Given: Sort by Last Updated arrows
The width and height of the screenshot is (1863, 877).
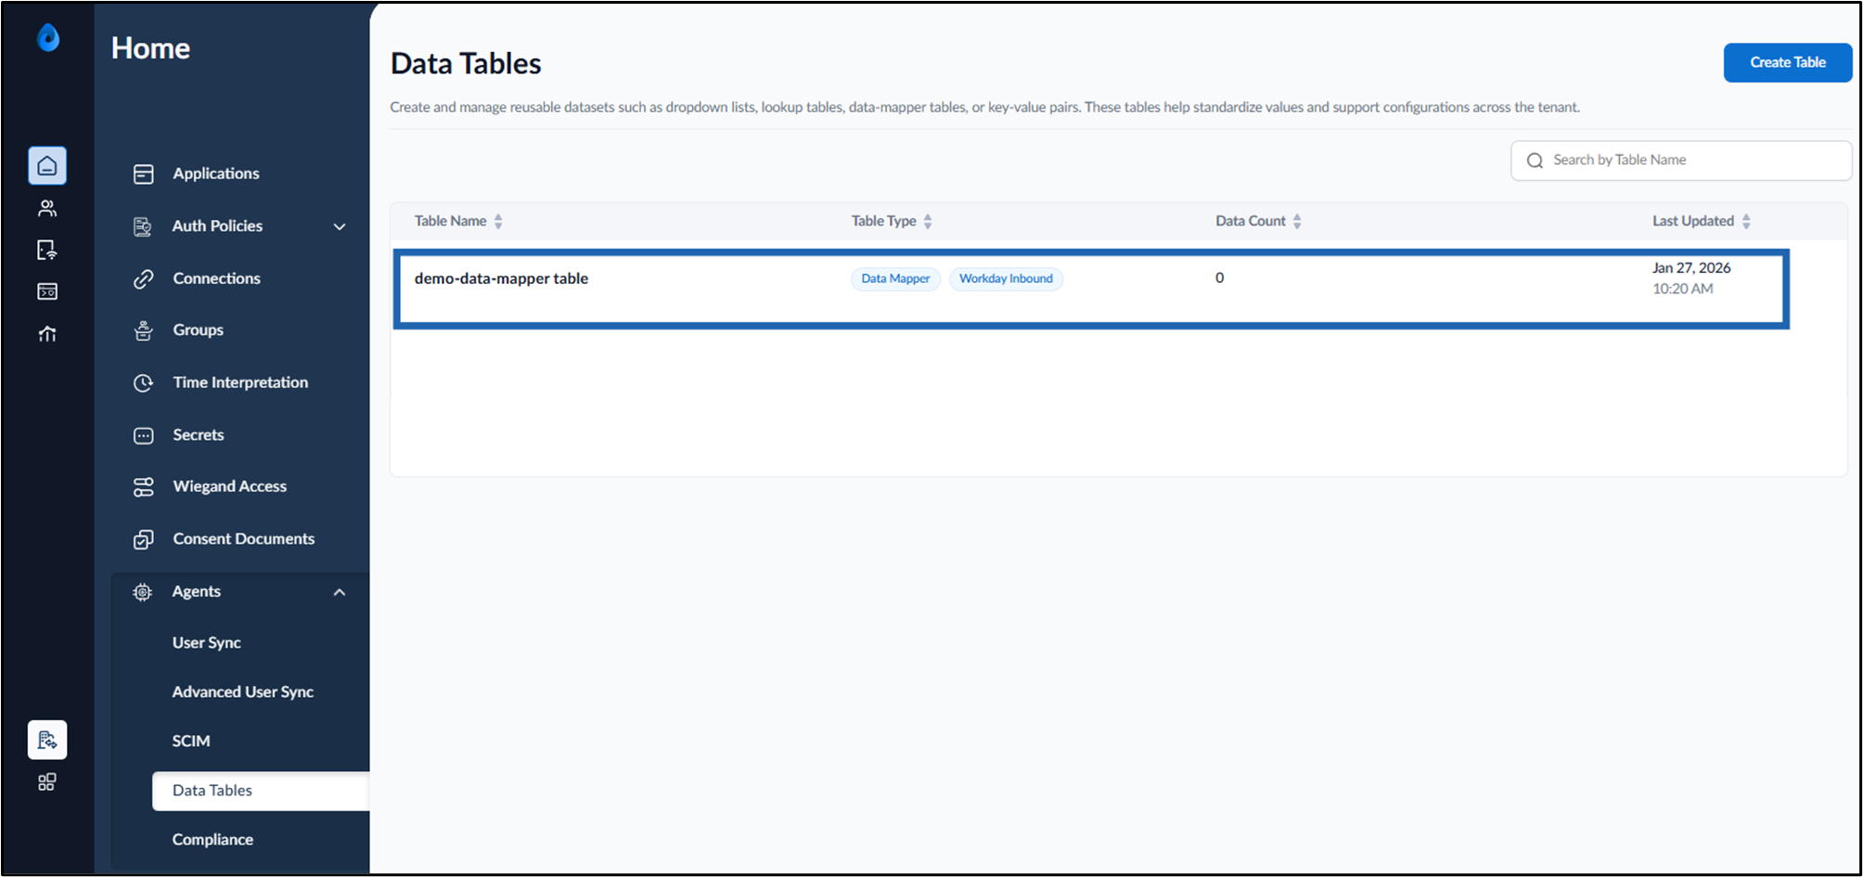Looking at the screenshot, I should tap(1746, 221).
